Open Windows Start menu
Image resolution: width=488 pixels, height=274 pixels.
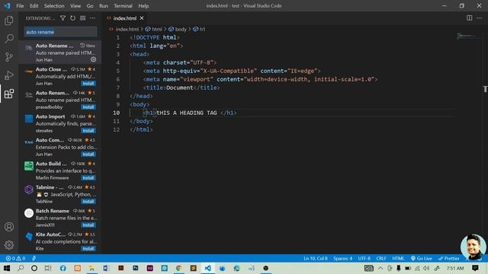point(7,268)
